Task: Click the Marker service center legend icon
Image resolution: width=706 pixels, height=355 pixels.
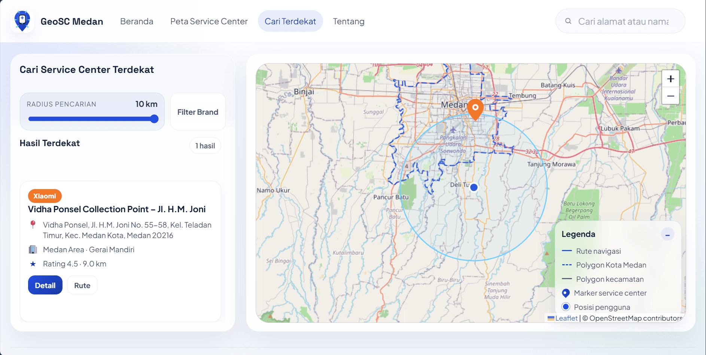Action: (566, 293)
